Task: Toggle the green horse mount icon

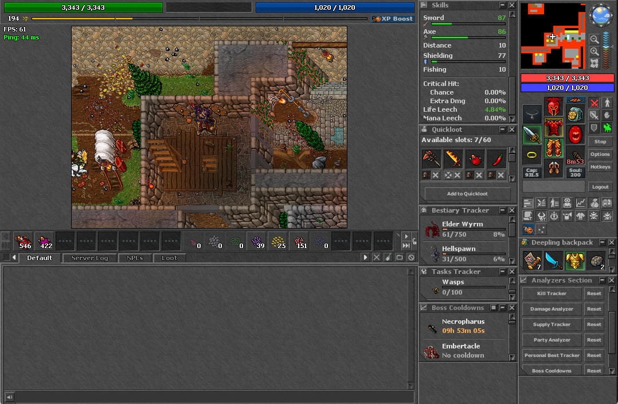Action: tap(607, 127)
